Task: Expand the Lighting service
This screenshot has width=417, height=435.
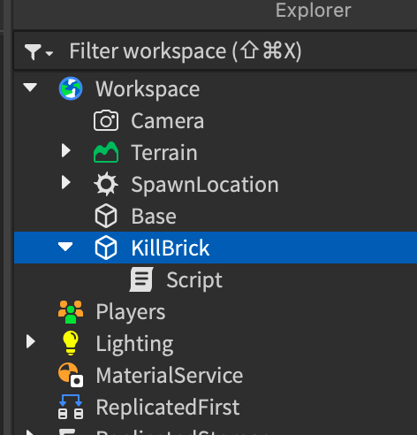Action: 31,341
